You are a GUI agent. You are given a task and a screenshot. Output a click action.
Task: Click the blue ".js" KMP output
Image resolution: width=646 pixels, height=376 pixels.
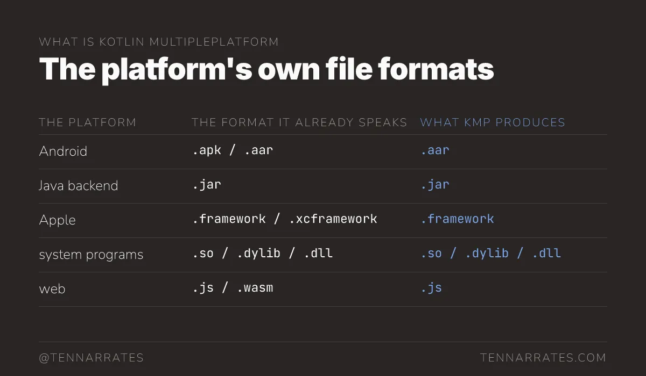coord(431,288)
